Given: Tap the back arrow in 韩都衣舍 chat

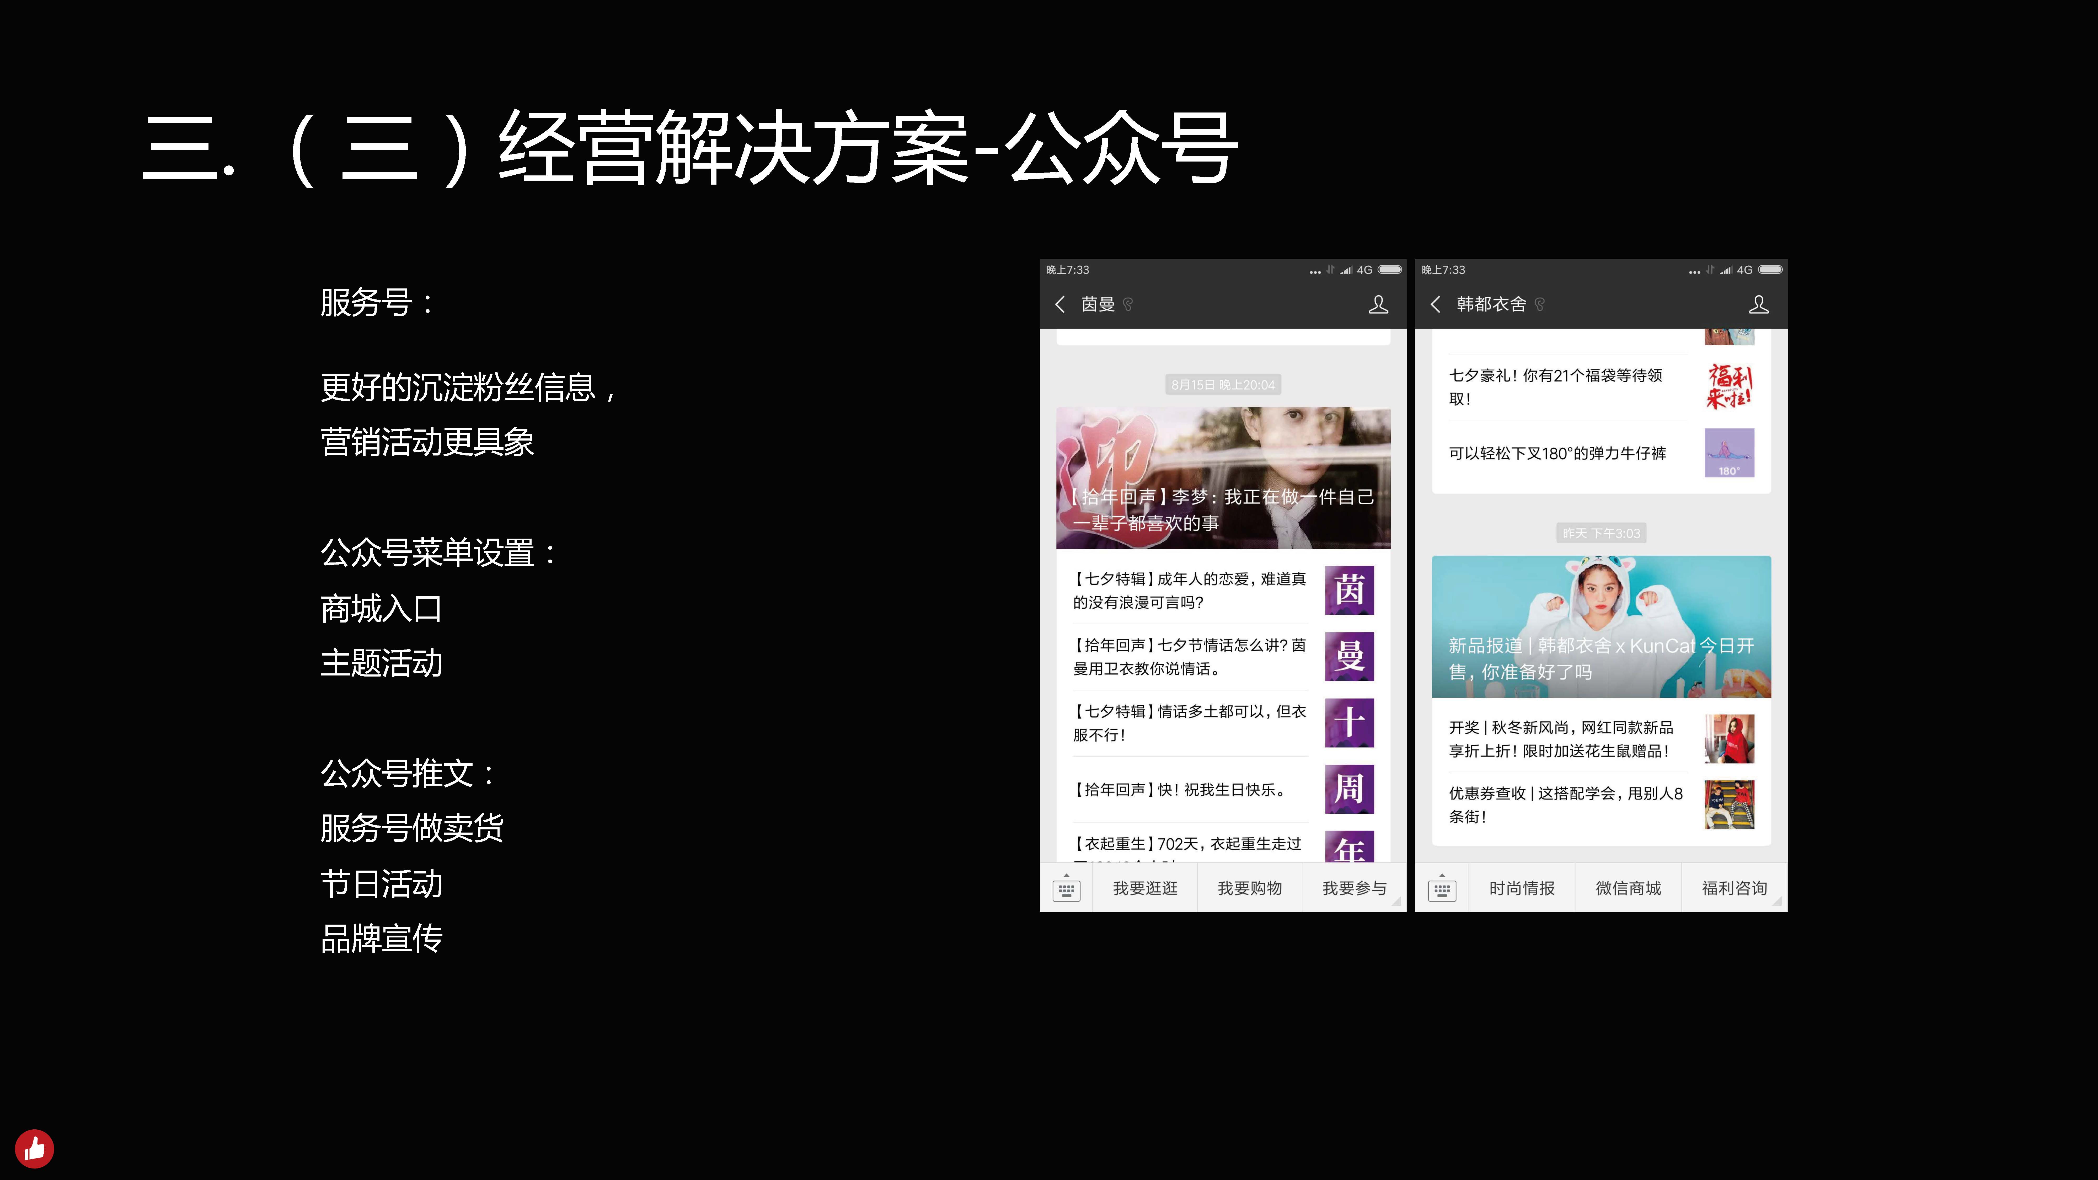Looking at the screenshot, I should 1435,304.
